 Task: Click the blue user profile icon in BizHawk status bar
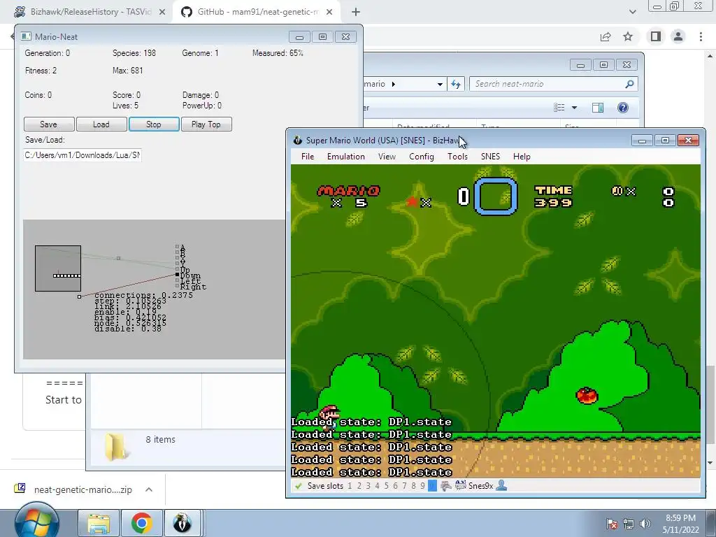(x=501, y=486)
